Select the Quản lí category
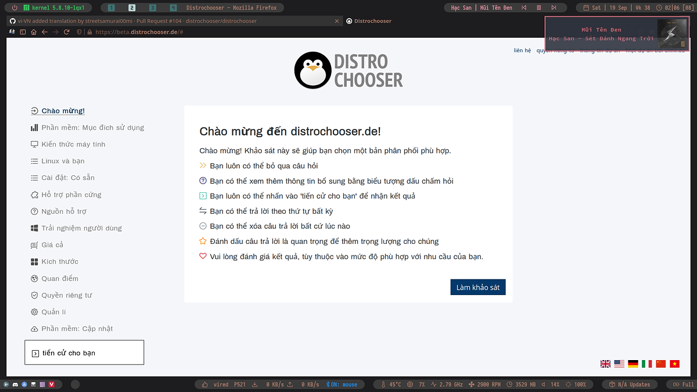Image resolution: width=697 pixels, height=392 pixels. tap(48, 312)
